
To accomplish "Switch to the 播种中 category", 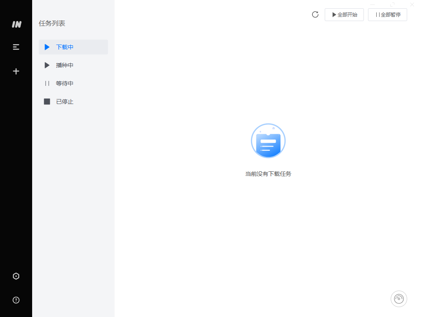I will click(65, 65).
